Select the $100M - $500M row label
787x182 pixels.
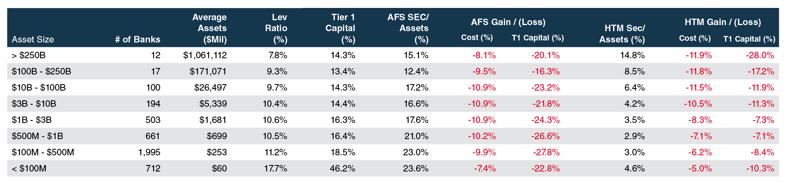click(43, 152)
